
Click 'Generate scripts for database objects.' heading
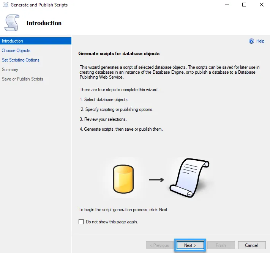(120, 54)
